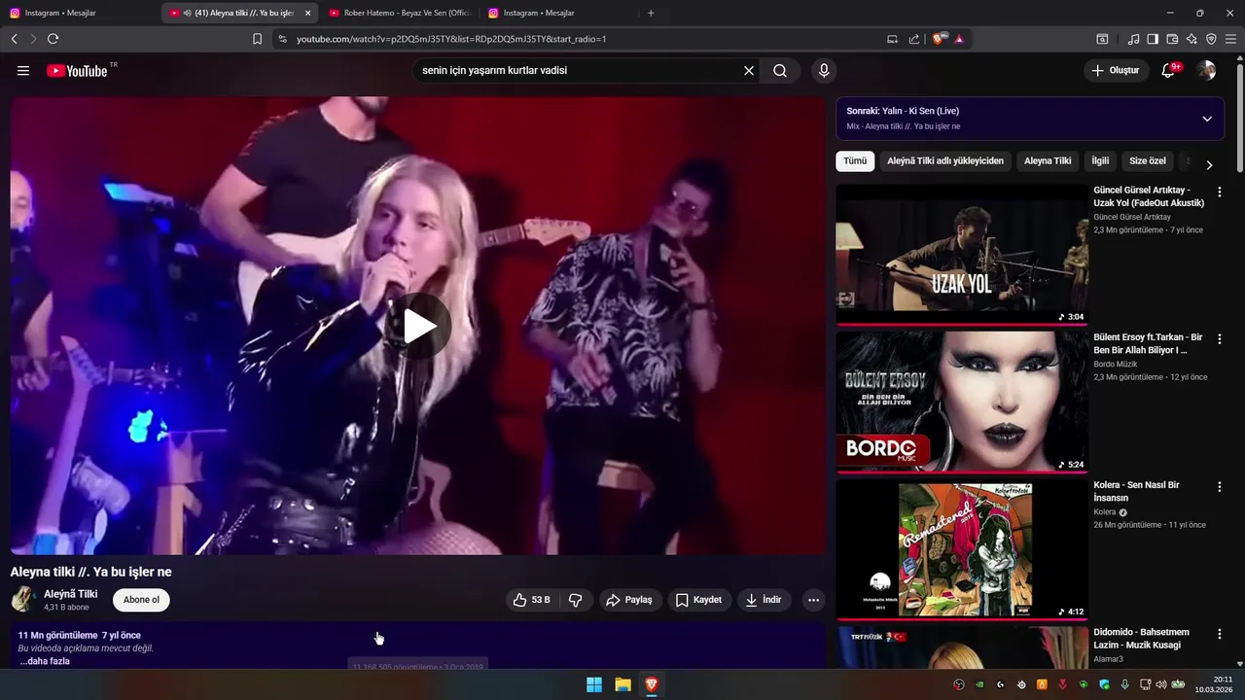Open the account avatar menu
This screenshot has width=1245, height=700.
pos(1206,71)
